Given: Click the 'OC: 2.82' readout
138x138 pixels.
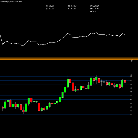Looking at the screenshot, I should click(94, 6).
